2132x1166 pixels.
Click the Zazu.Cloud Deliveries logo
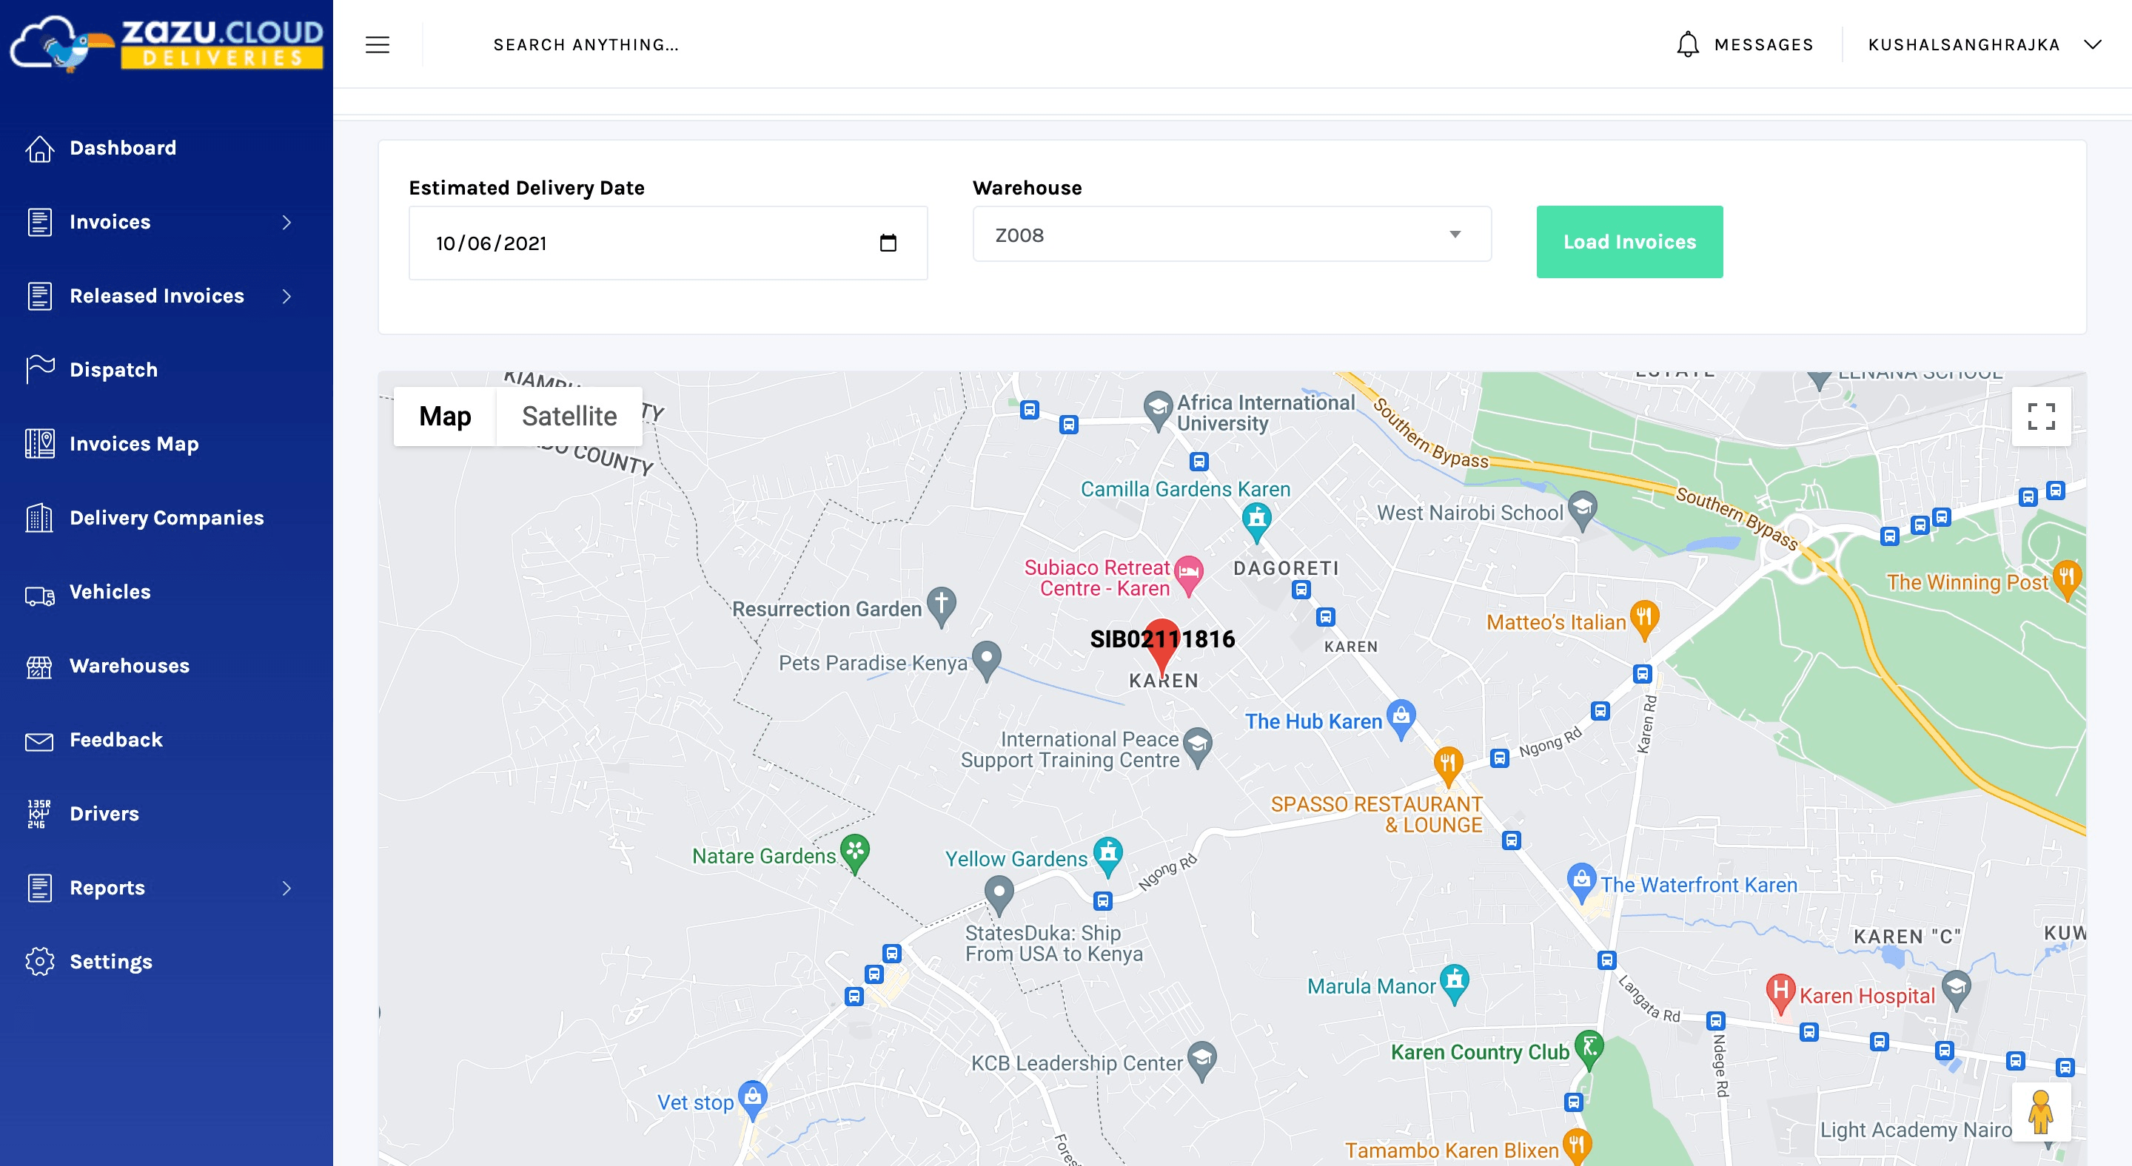pos(167,43)
